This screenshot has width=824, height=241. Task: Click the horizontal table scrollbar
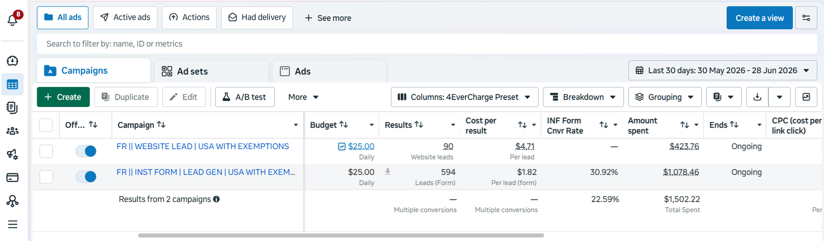(341, 236)
